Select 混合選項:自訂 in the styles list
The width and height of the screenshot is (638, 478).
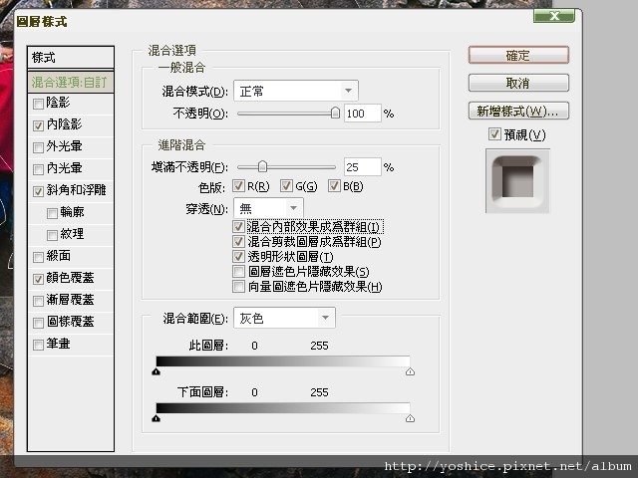tap(71, 82)
